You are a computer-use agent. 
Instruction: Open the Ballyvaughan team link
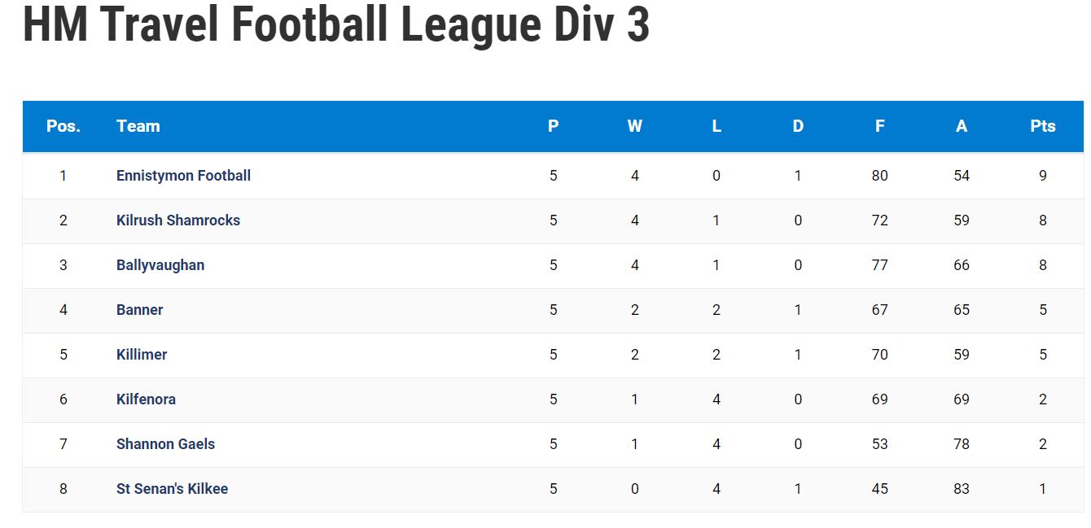point(160,265)
